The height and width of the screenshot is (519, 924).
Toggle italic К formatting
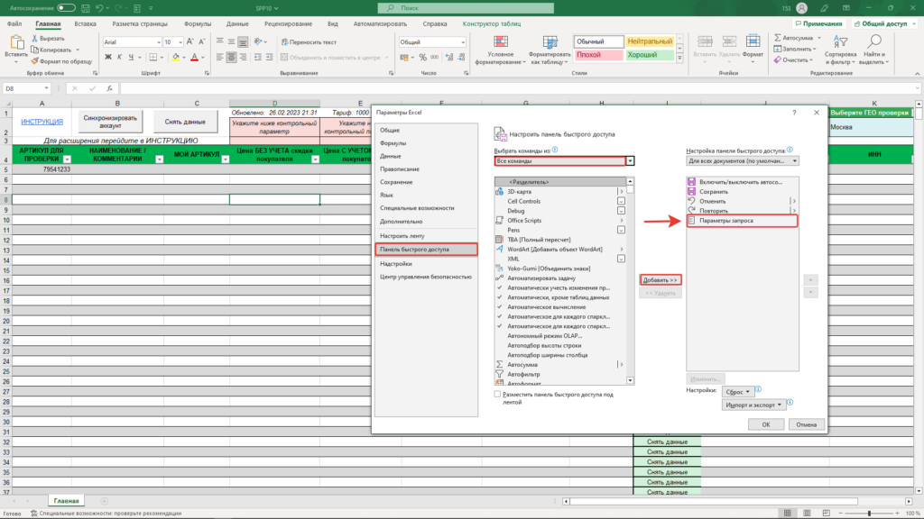pyautogui.click(x=120, y=57)
